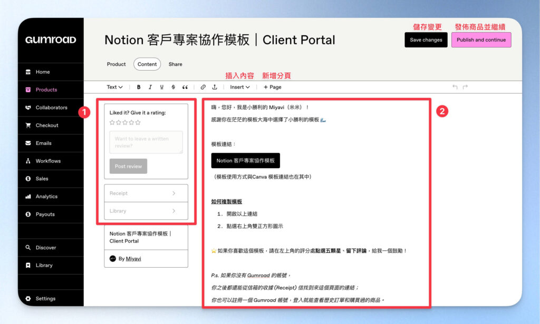Click the Collaborators handshake icon
540x324 pixels.
[28, 107]
